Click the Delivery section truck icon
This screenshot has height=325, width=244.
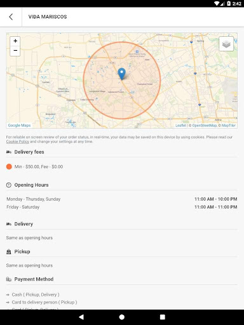coord(9,224)
